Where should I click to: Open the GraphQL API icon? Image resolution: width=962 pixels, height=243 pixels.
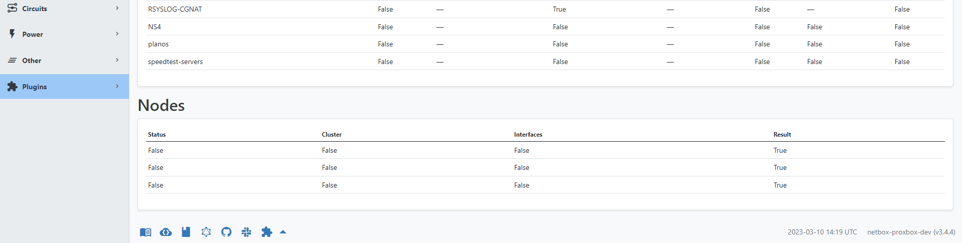[x=206, y=232]
